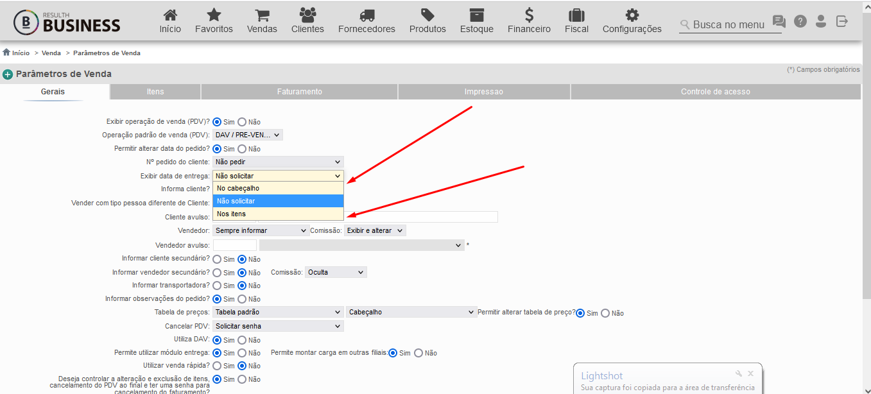Open the Vendas cart icon

(262, 15)
